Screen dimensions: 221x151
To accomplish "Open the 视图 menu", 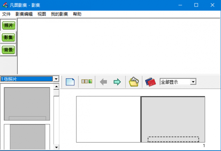I will click(42, 14).
